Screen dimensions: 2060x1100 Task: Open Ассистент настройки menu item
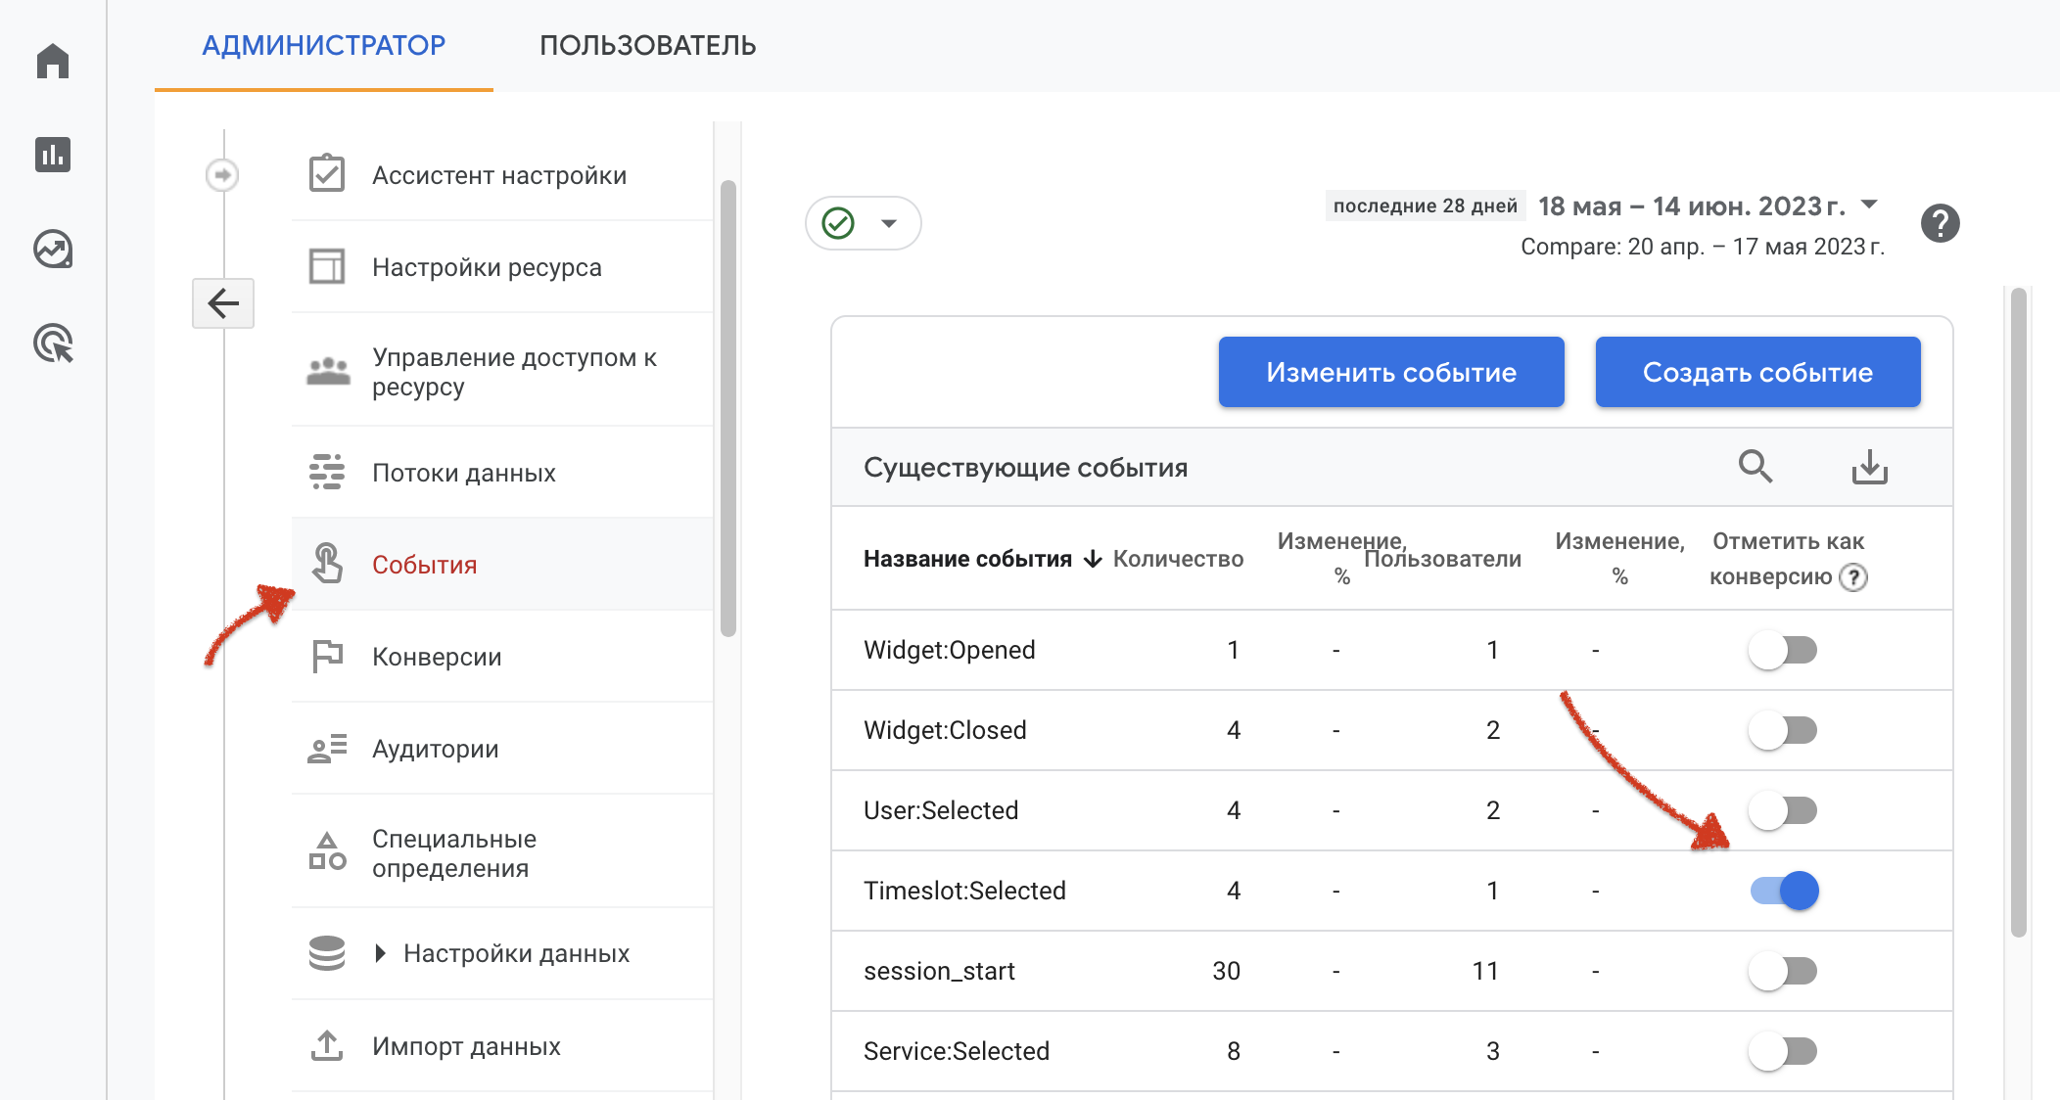click(x=502, y=175)
